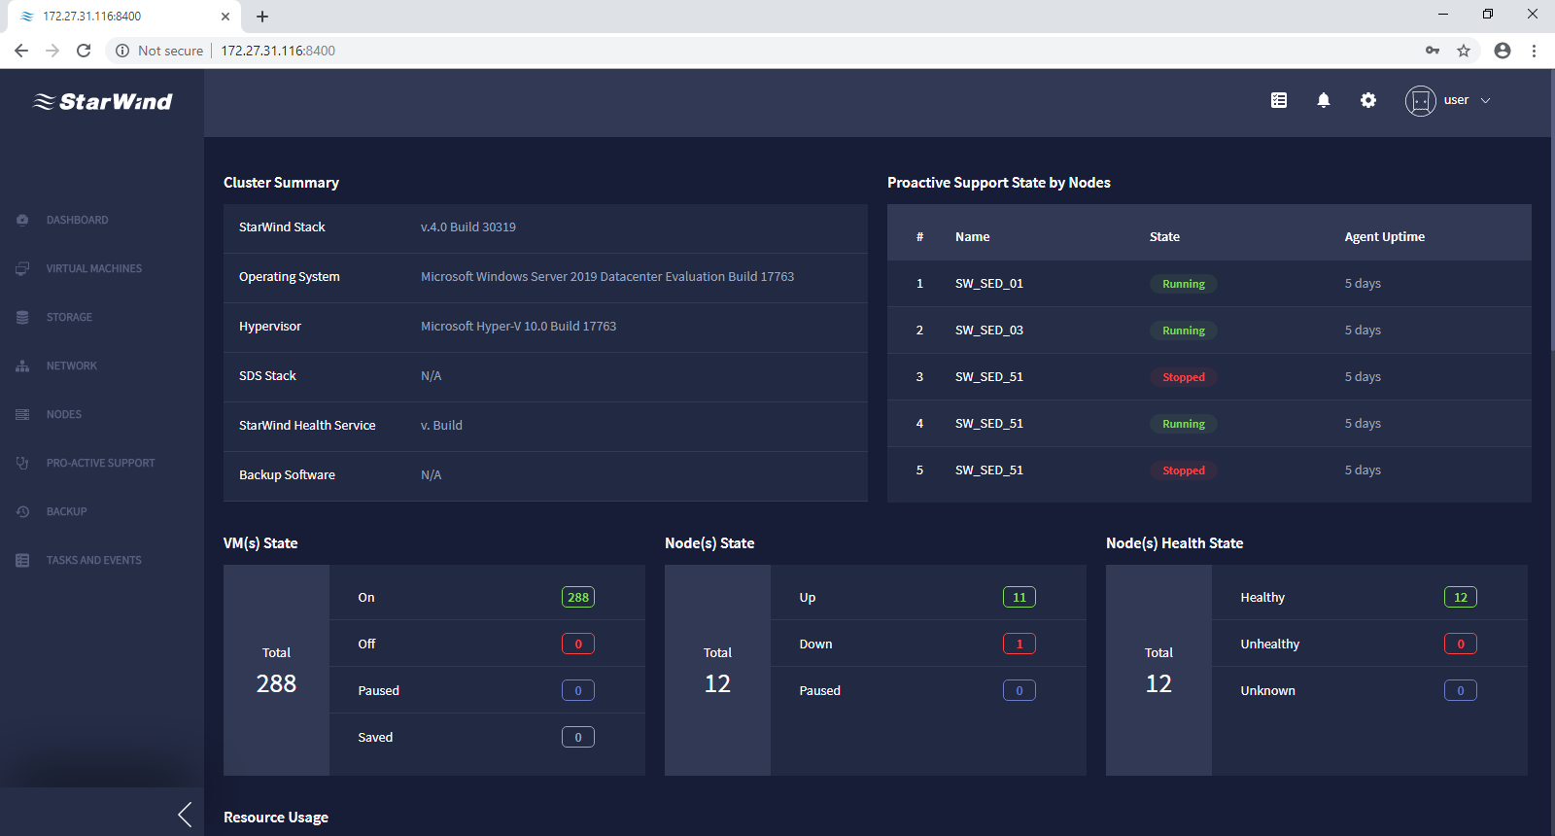Click the VMs Paused count badge
The image size is (1555, 836).
578,690
